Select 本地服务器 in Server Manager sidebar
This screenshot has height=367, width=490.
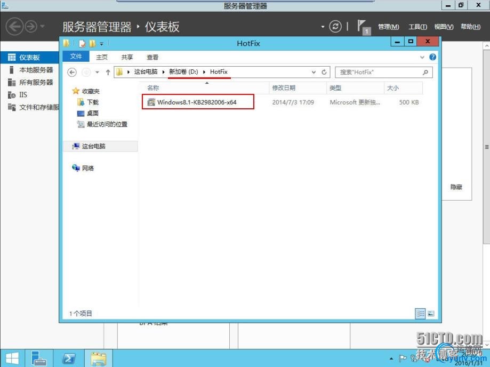point(30,70)
